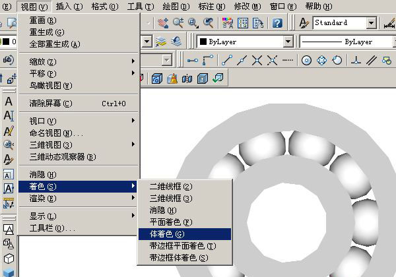Click the Separate solids icon
Image resolution: width=396 pixels, height=277 pixels.
[x=187, y=78]
